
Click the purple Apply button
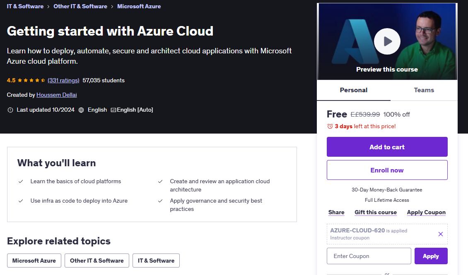(x=431, y=256)
